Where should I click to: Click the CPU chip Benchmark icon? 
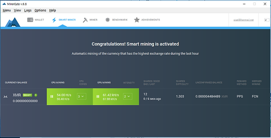point(108,20)
